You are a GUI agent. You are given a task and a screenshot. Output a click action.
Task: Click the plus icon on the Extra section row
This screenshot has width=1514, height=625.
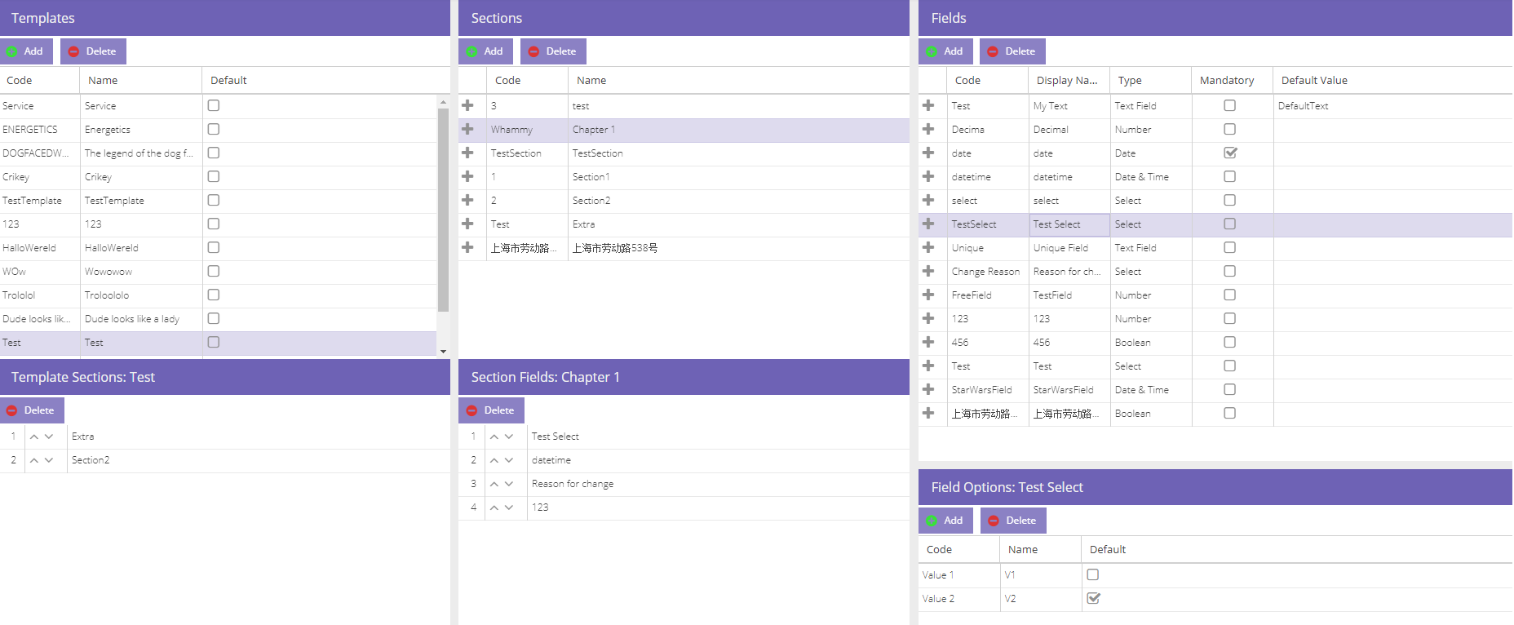(x=467, y=224)
